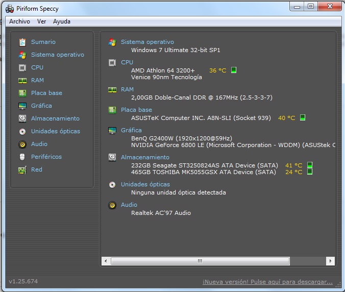Click the Windows 7 Ultimate 32-bit SP1 text
The height and width of the screenshot is (292, 345).
[x=176, y=50]
